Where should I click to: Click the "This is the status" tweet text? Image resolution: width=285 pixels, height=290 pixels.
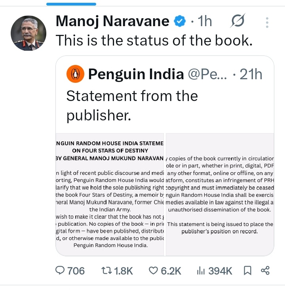coord(153,40)
